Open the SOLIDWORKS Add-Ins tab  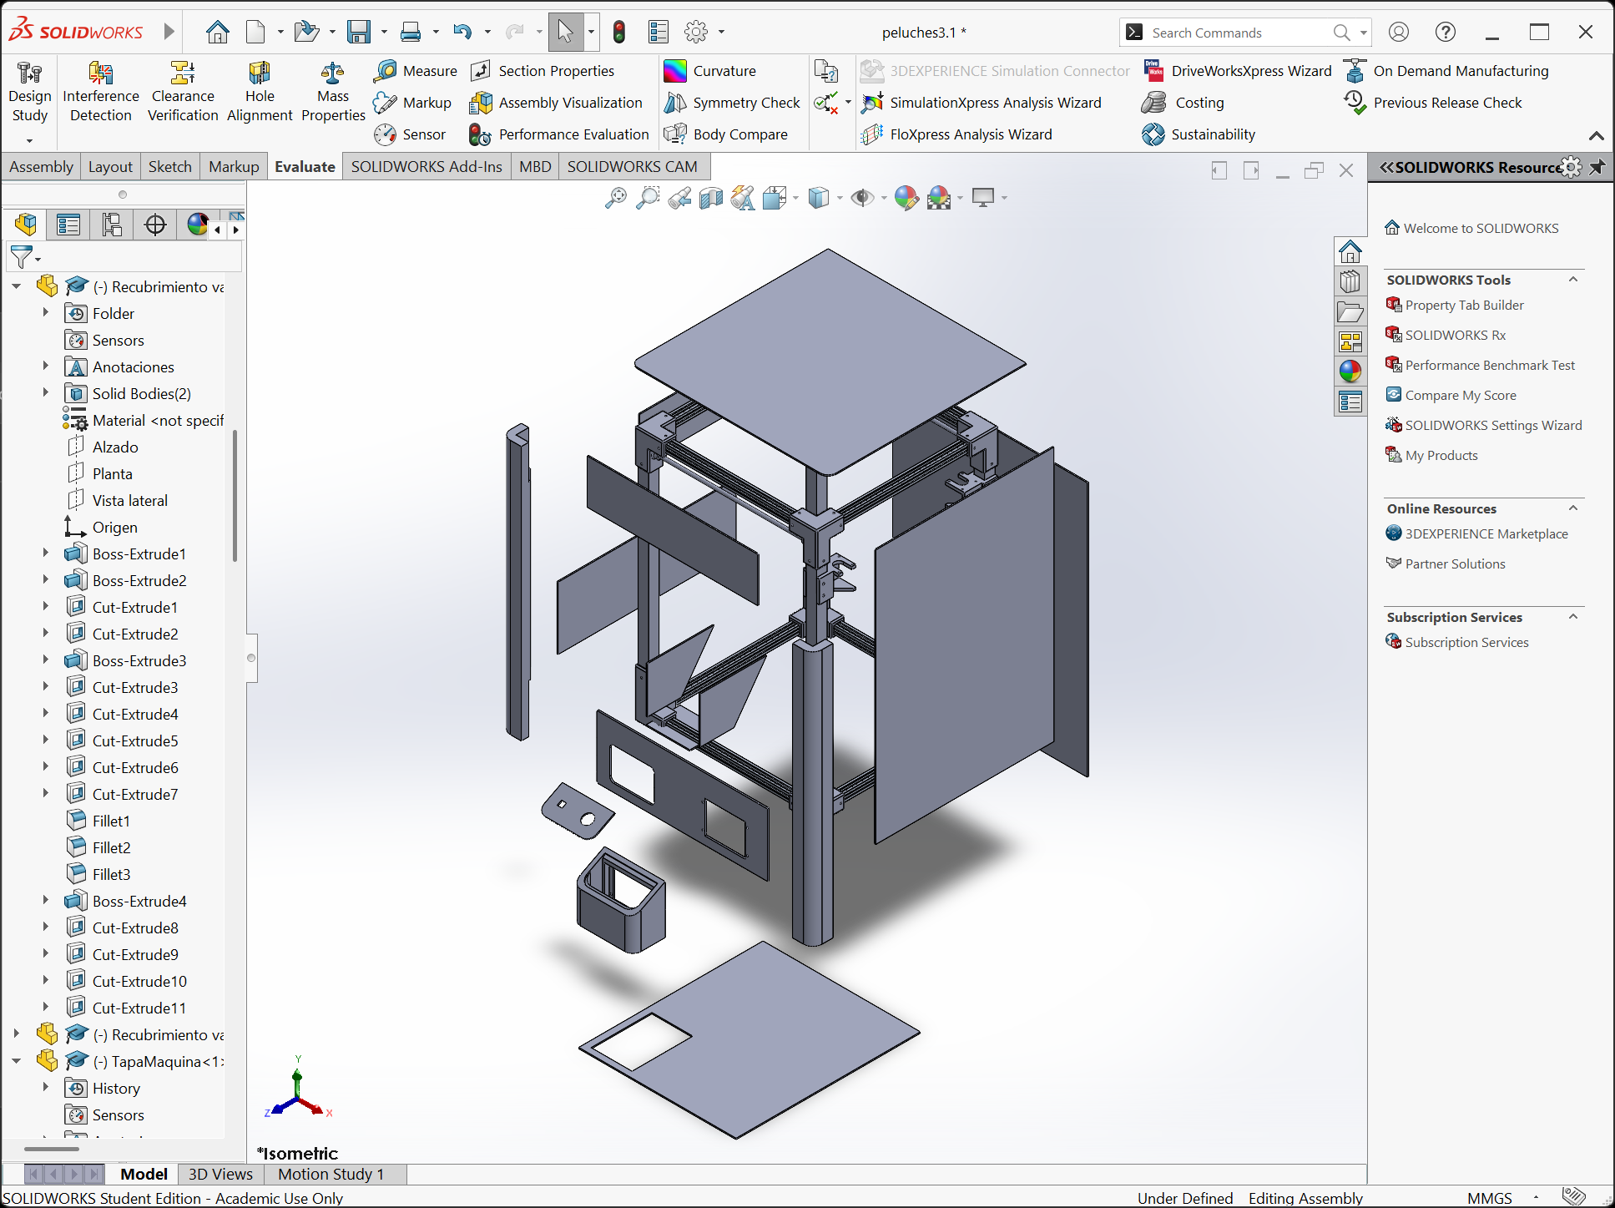pyautogui.click(x=426, y=167)
